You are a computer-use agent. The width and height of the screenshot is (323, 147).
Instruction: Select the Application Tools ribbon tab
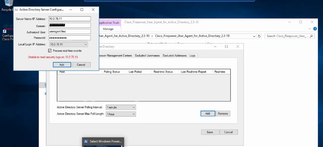click(109, 23)
